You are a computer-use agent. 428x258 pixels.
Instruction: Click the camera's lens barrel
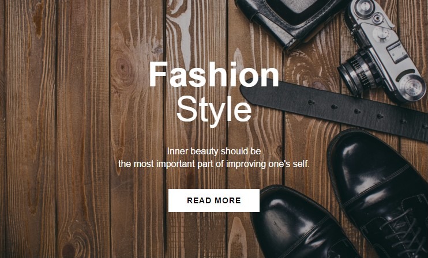point(357,73)
